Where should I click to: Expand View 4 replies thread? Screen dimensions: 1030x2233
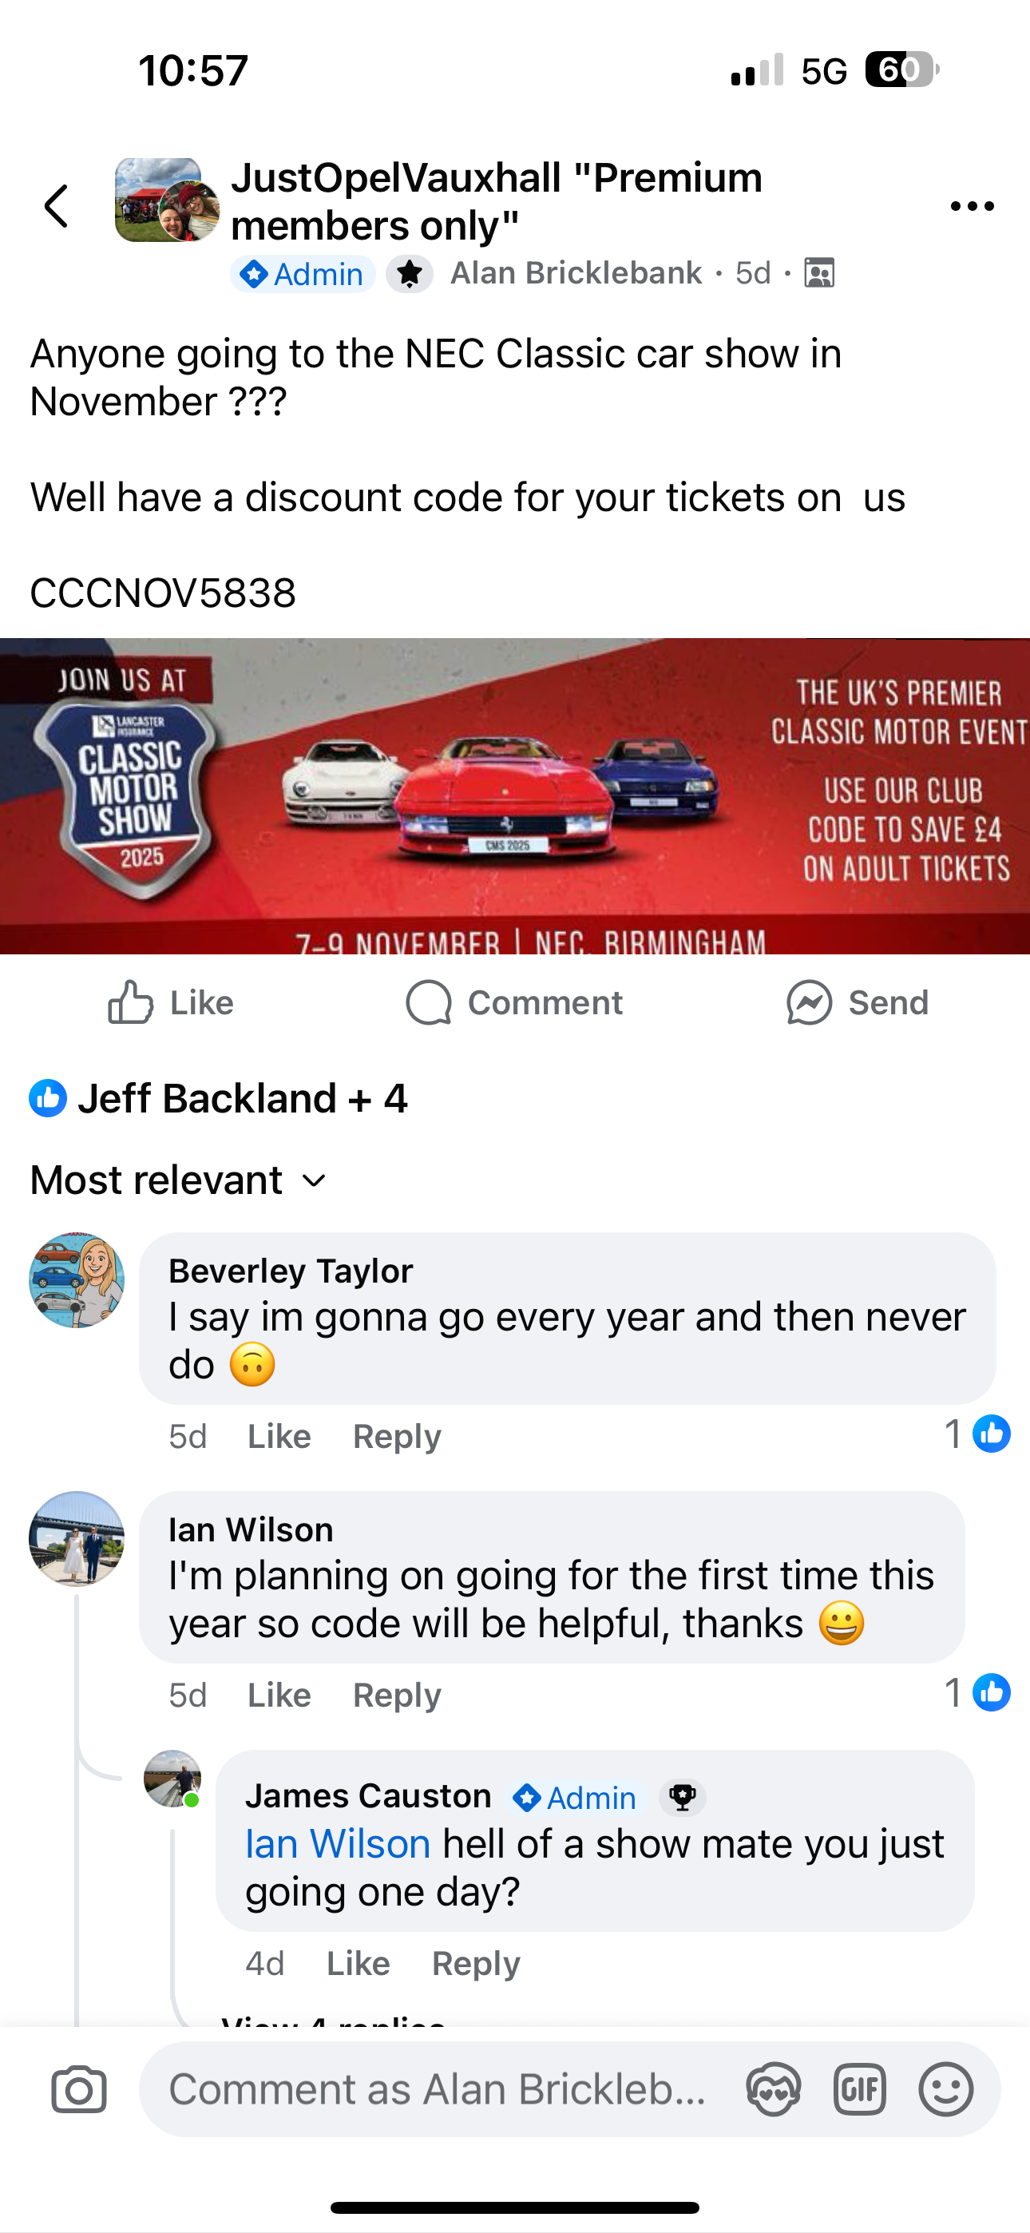tap(333, 2021)
